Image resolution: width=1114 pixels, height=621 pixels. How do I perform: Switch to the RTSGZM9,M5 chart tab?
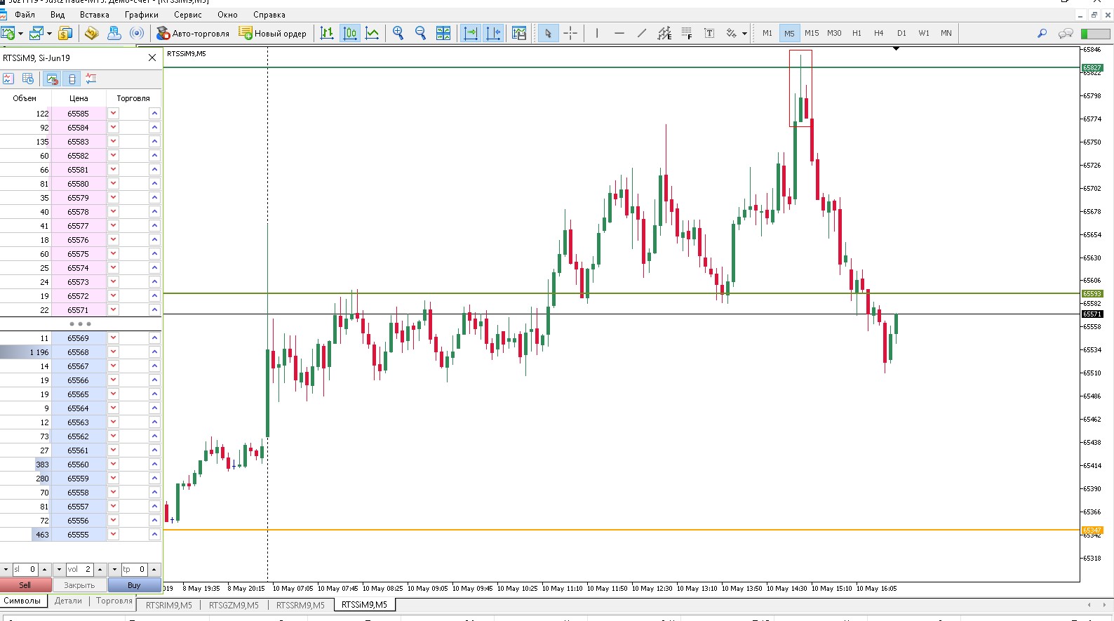(234, 605)
